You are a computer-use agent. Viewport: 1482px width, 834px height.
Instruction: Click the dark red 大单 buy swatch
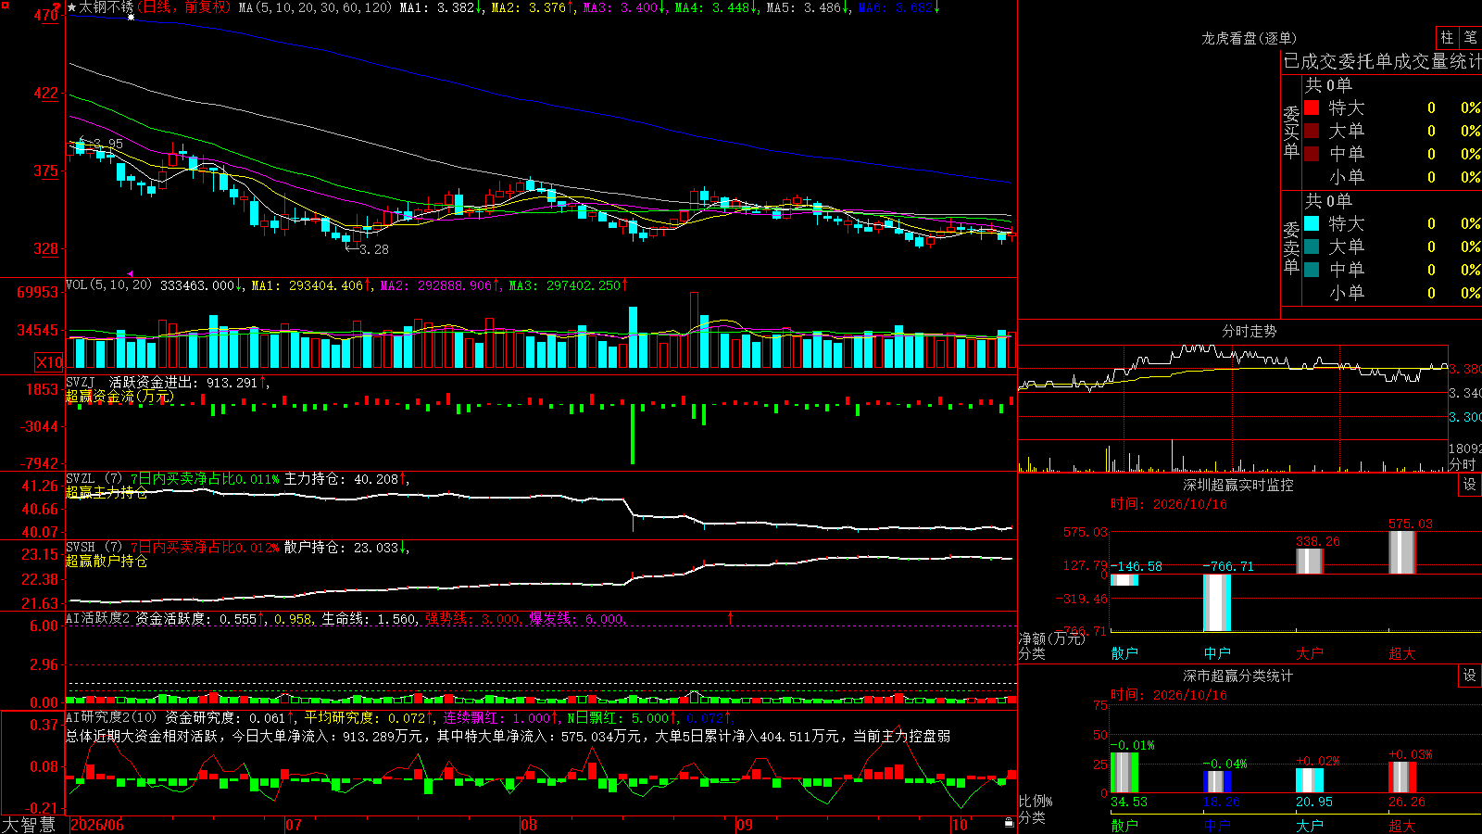pyautogui.click(x=1312, y=131)
